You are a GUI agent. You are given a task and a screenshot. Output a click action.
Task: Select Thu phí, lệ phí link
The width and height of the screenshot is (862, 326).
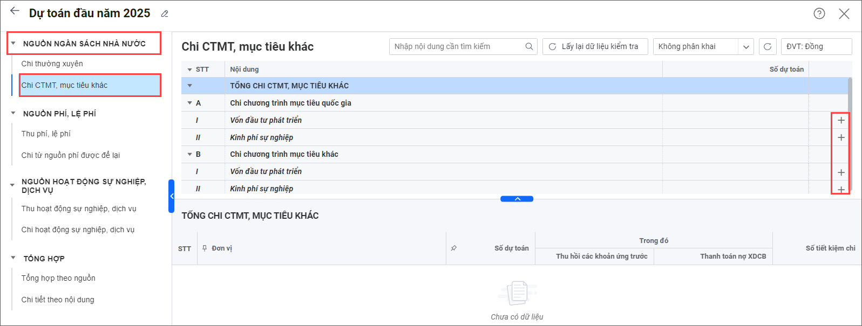pyautogui.click(x=46, y=134)
